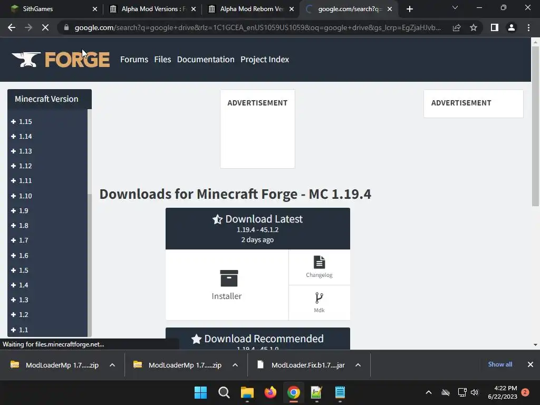Launch Firefox from the taskbar
Viewport: 540px width, 405px height.
click(271, 392)
